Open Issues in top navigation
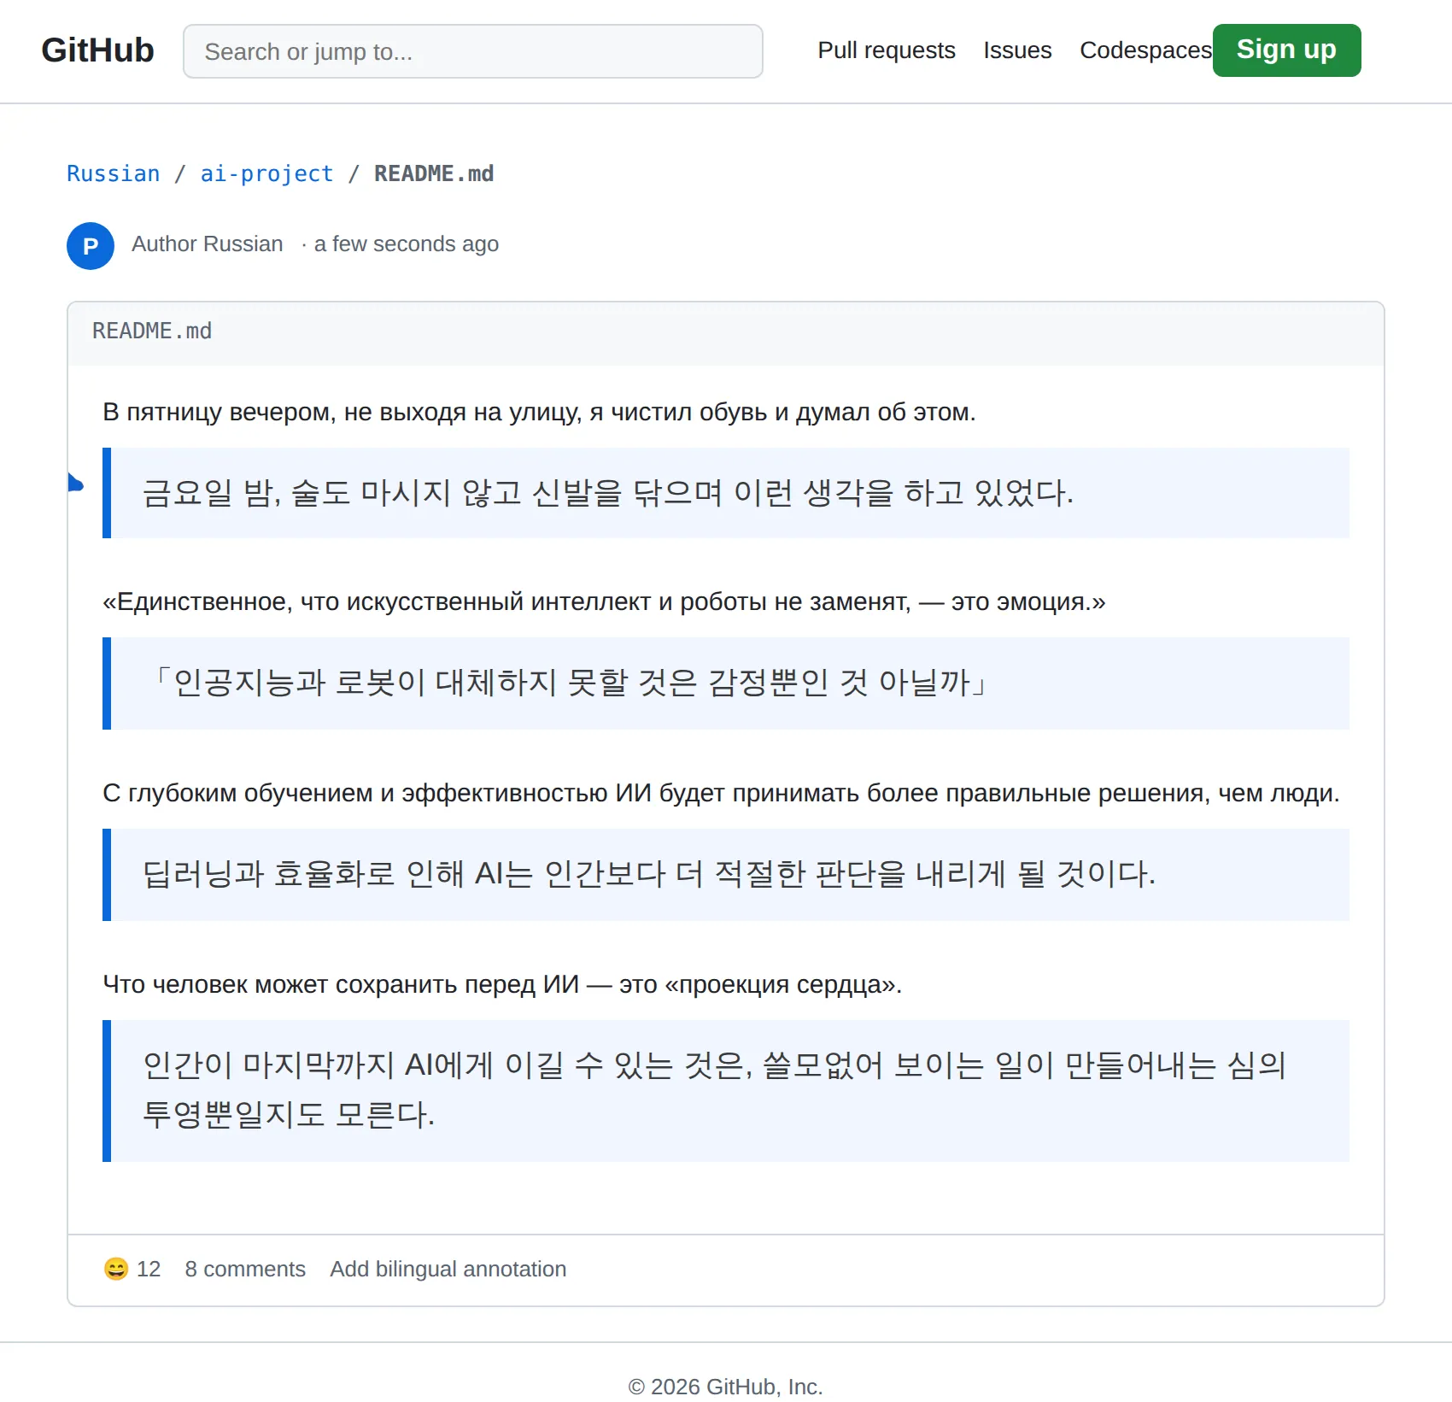 [1017, 50]
